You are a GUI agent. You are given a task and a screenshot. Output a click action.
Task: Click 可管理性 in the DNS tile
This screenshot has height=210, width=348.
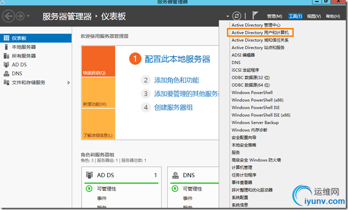coord(192,189)
